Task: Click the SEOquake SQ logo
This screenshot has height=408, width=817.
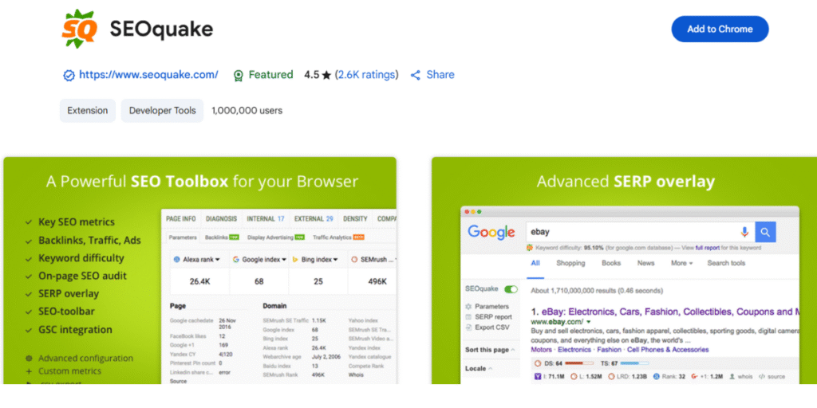Action: coord(78,29)
